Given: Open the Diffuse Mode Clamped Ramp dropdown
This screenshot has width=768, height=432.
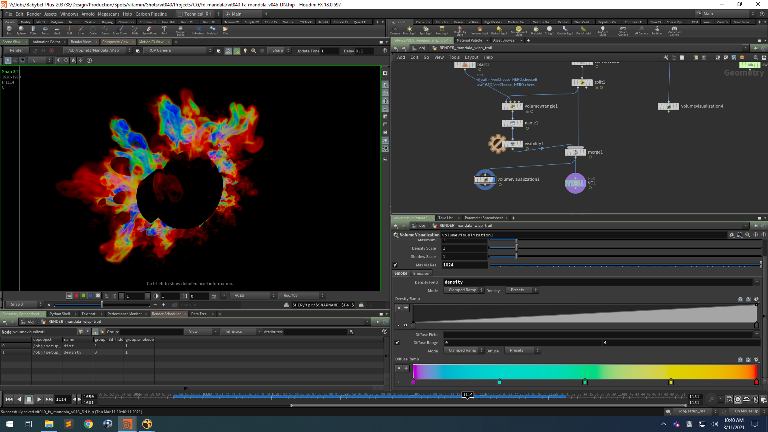Looking at the screenshot, I should pos(464,350).
